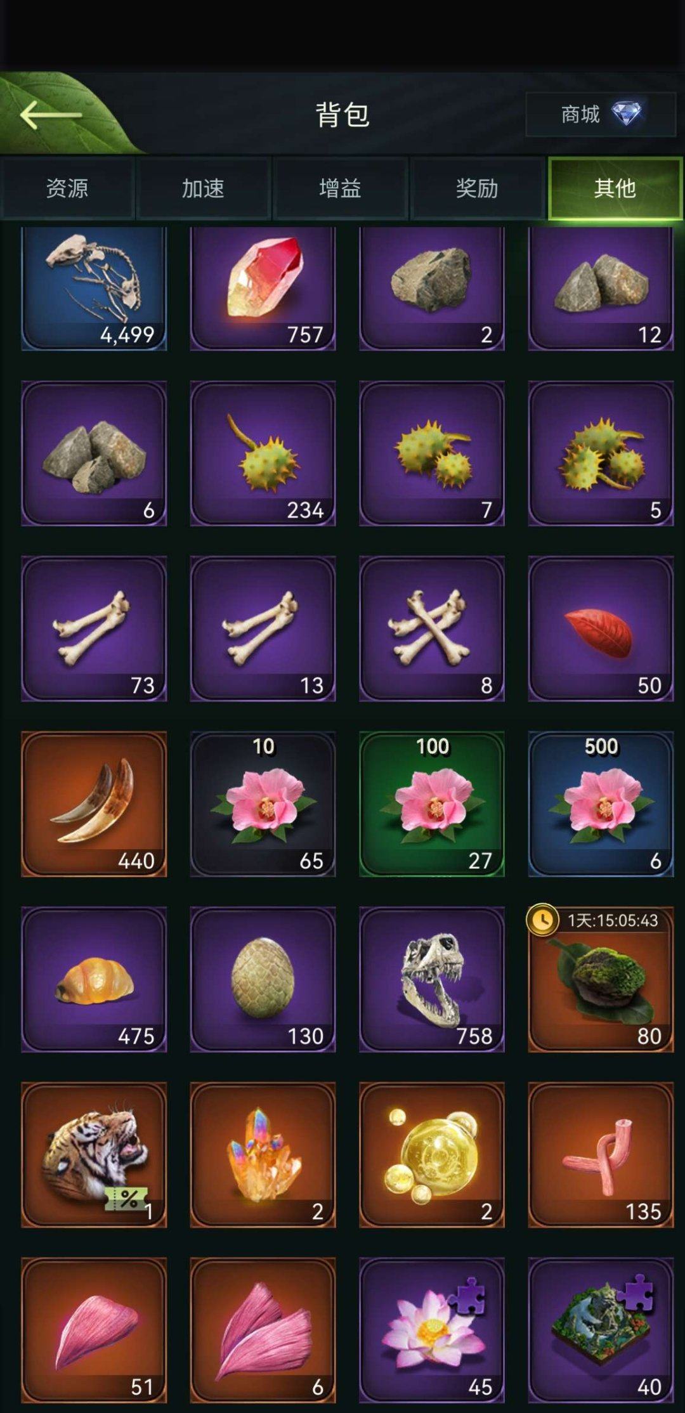Choose the lotus flower puzzle piece item

point(432,1330)
